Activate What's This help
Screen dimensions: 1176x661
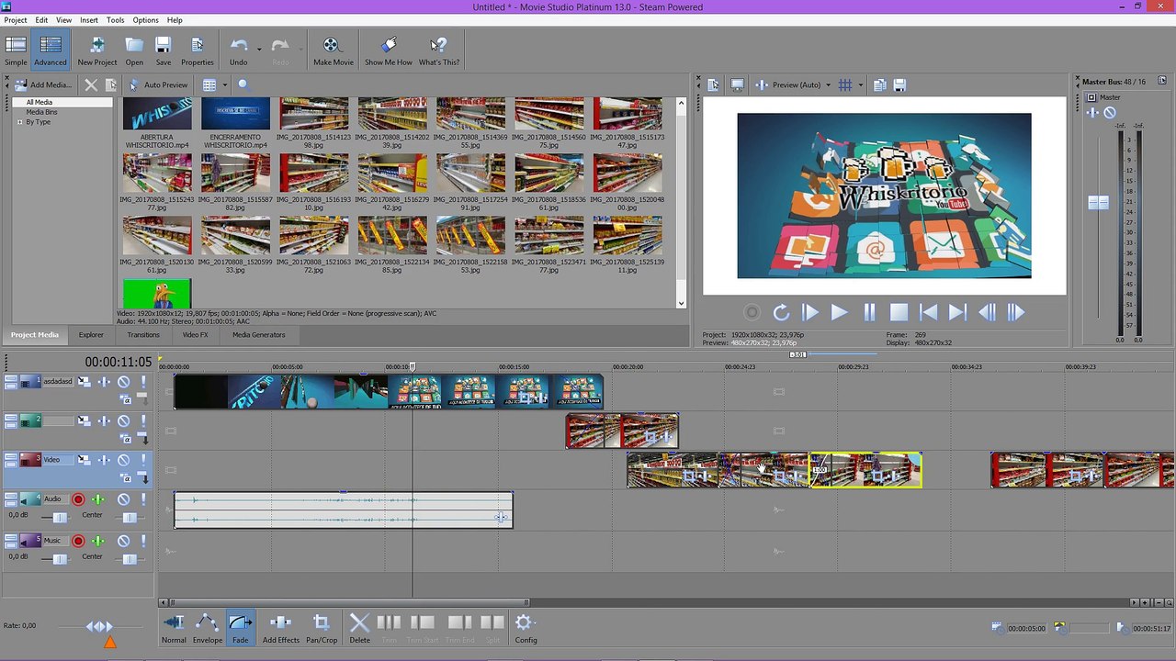pos(439,50)
